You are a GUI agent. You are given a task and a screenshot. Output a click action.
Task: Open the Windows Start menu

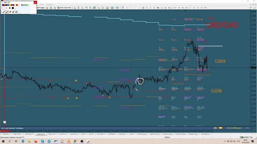(x=3, y=141)
